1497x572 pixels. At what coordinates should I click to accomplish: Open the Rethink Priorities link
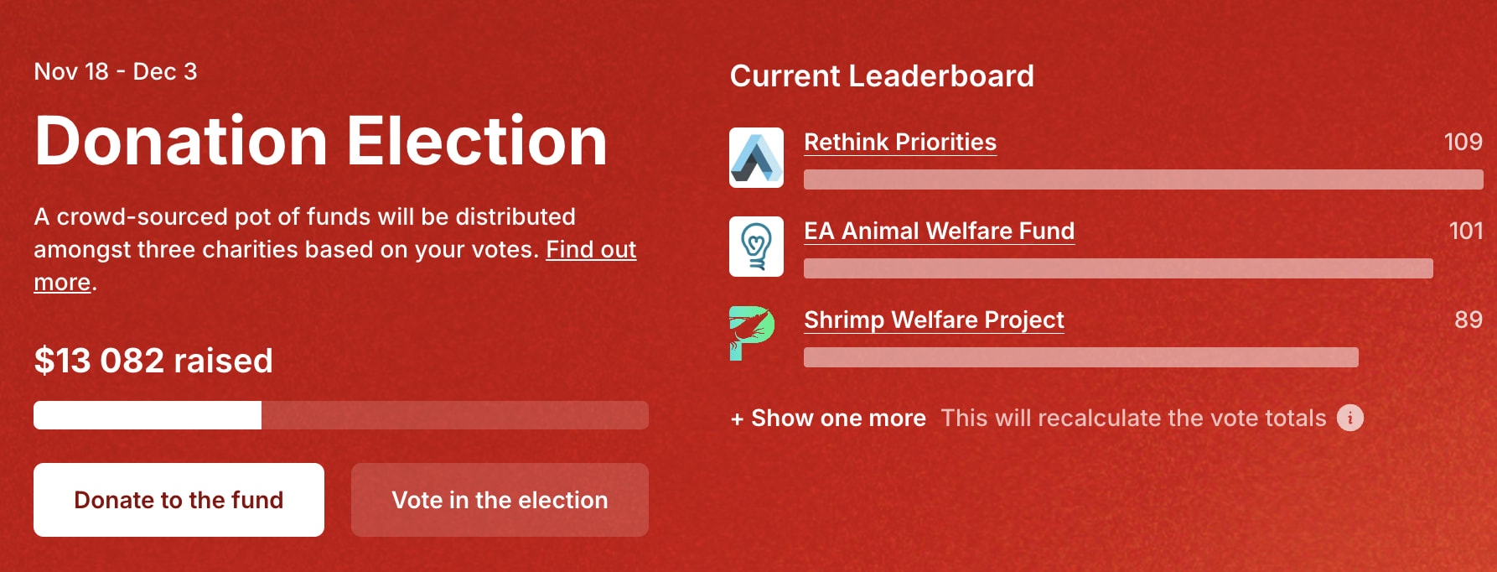900,142
